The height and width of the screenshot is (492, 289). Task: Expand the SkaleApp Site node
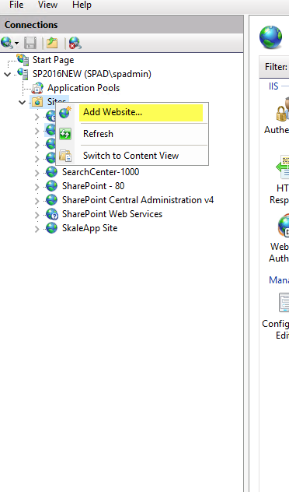[37, 229]
